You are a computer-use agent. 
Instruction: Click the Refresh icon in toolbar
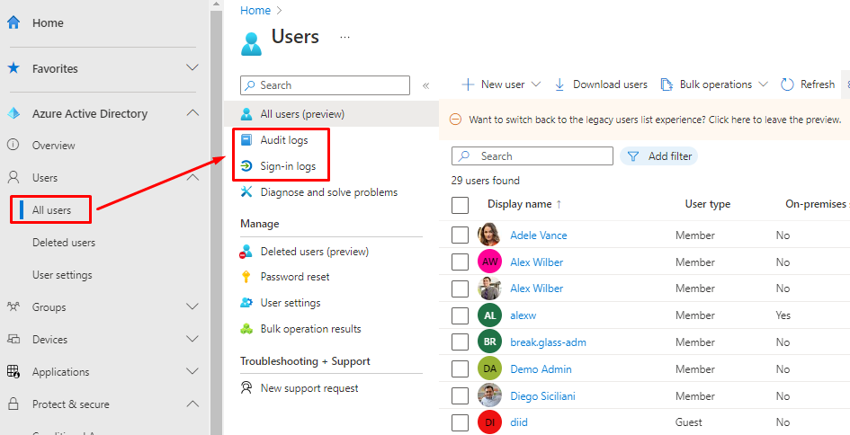click(787, 84)
